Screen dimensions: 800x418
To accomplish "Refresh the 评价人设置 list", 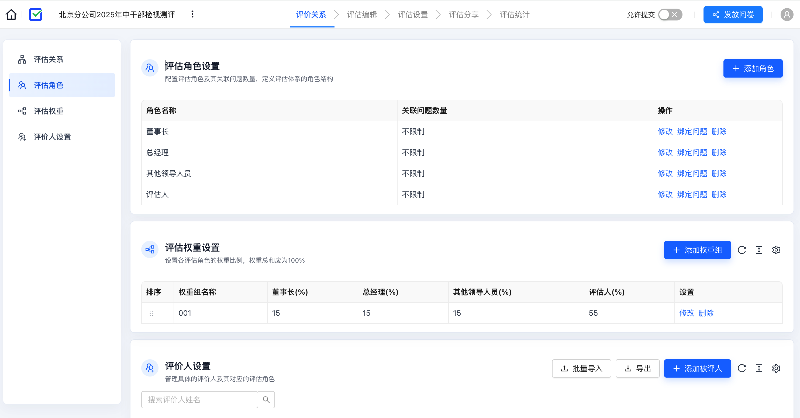I will 742,368.
